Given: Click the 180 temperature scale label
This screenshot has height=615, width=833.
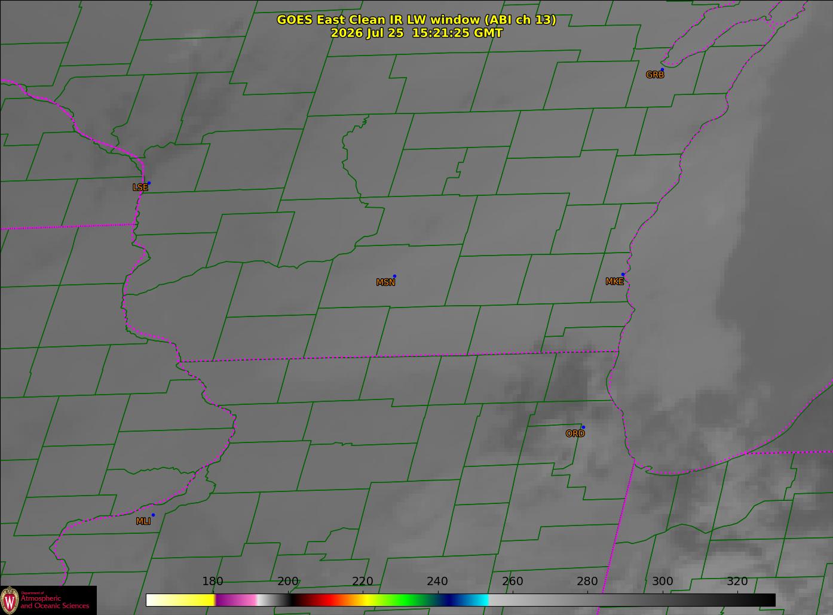Looking at the screenshot, I should (213, 582).
